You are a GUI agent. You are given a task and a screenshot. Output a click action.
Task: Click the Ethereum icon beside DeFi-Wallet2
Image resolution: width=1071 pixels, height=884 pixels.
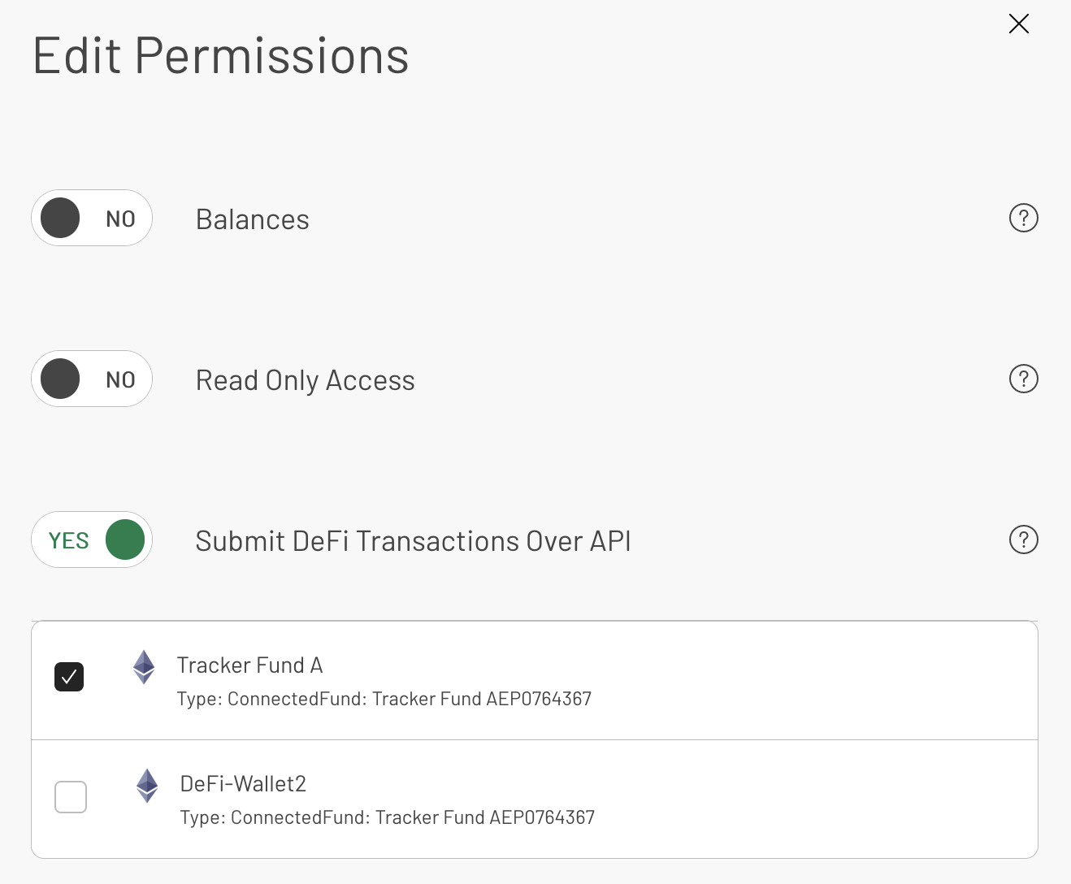coord(147,786)
